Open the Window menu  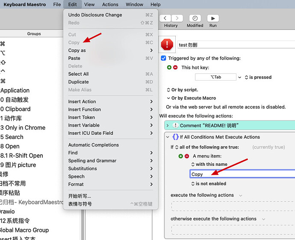pyautogui.click(x=134, y=4)
